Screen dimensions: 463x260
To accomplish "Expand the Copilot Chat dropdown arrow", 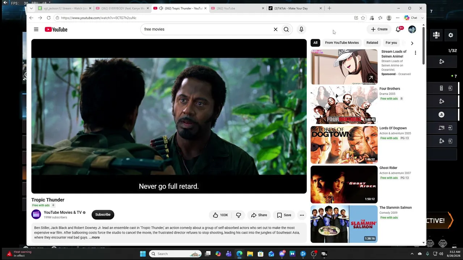I will pyautogui.click(x=422, y=18).
